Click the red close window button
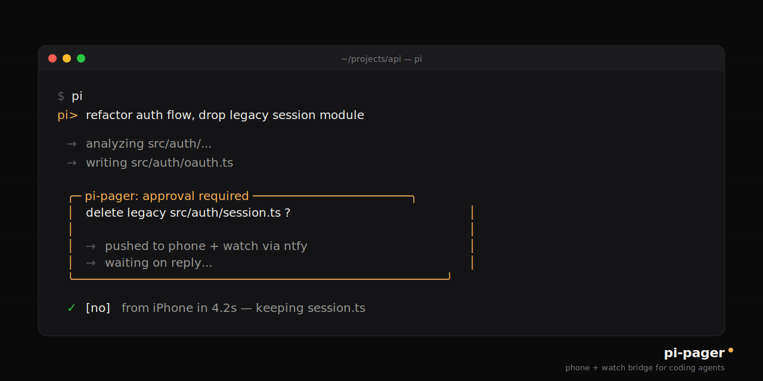Image resolution: width=763 pixels, height=381 pixels. [x=52, y=58]
